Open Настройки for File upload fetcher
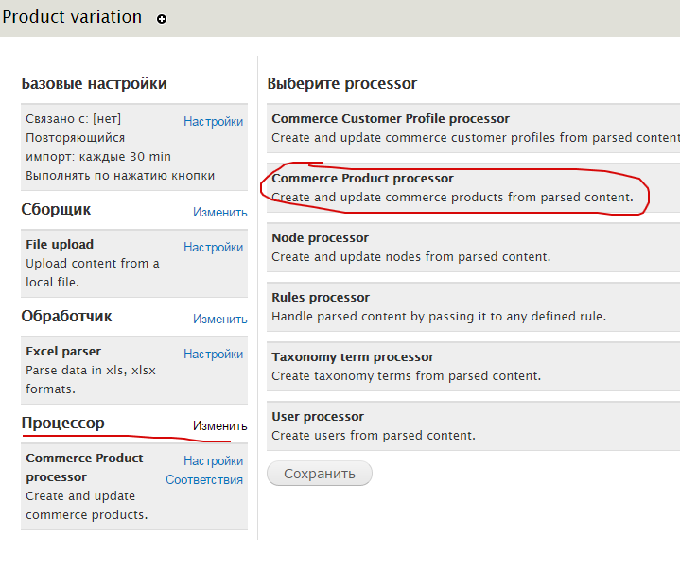The height and width of the screenshot is (571, 680). pos(213,247)
